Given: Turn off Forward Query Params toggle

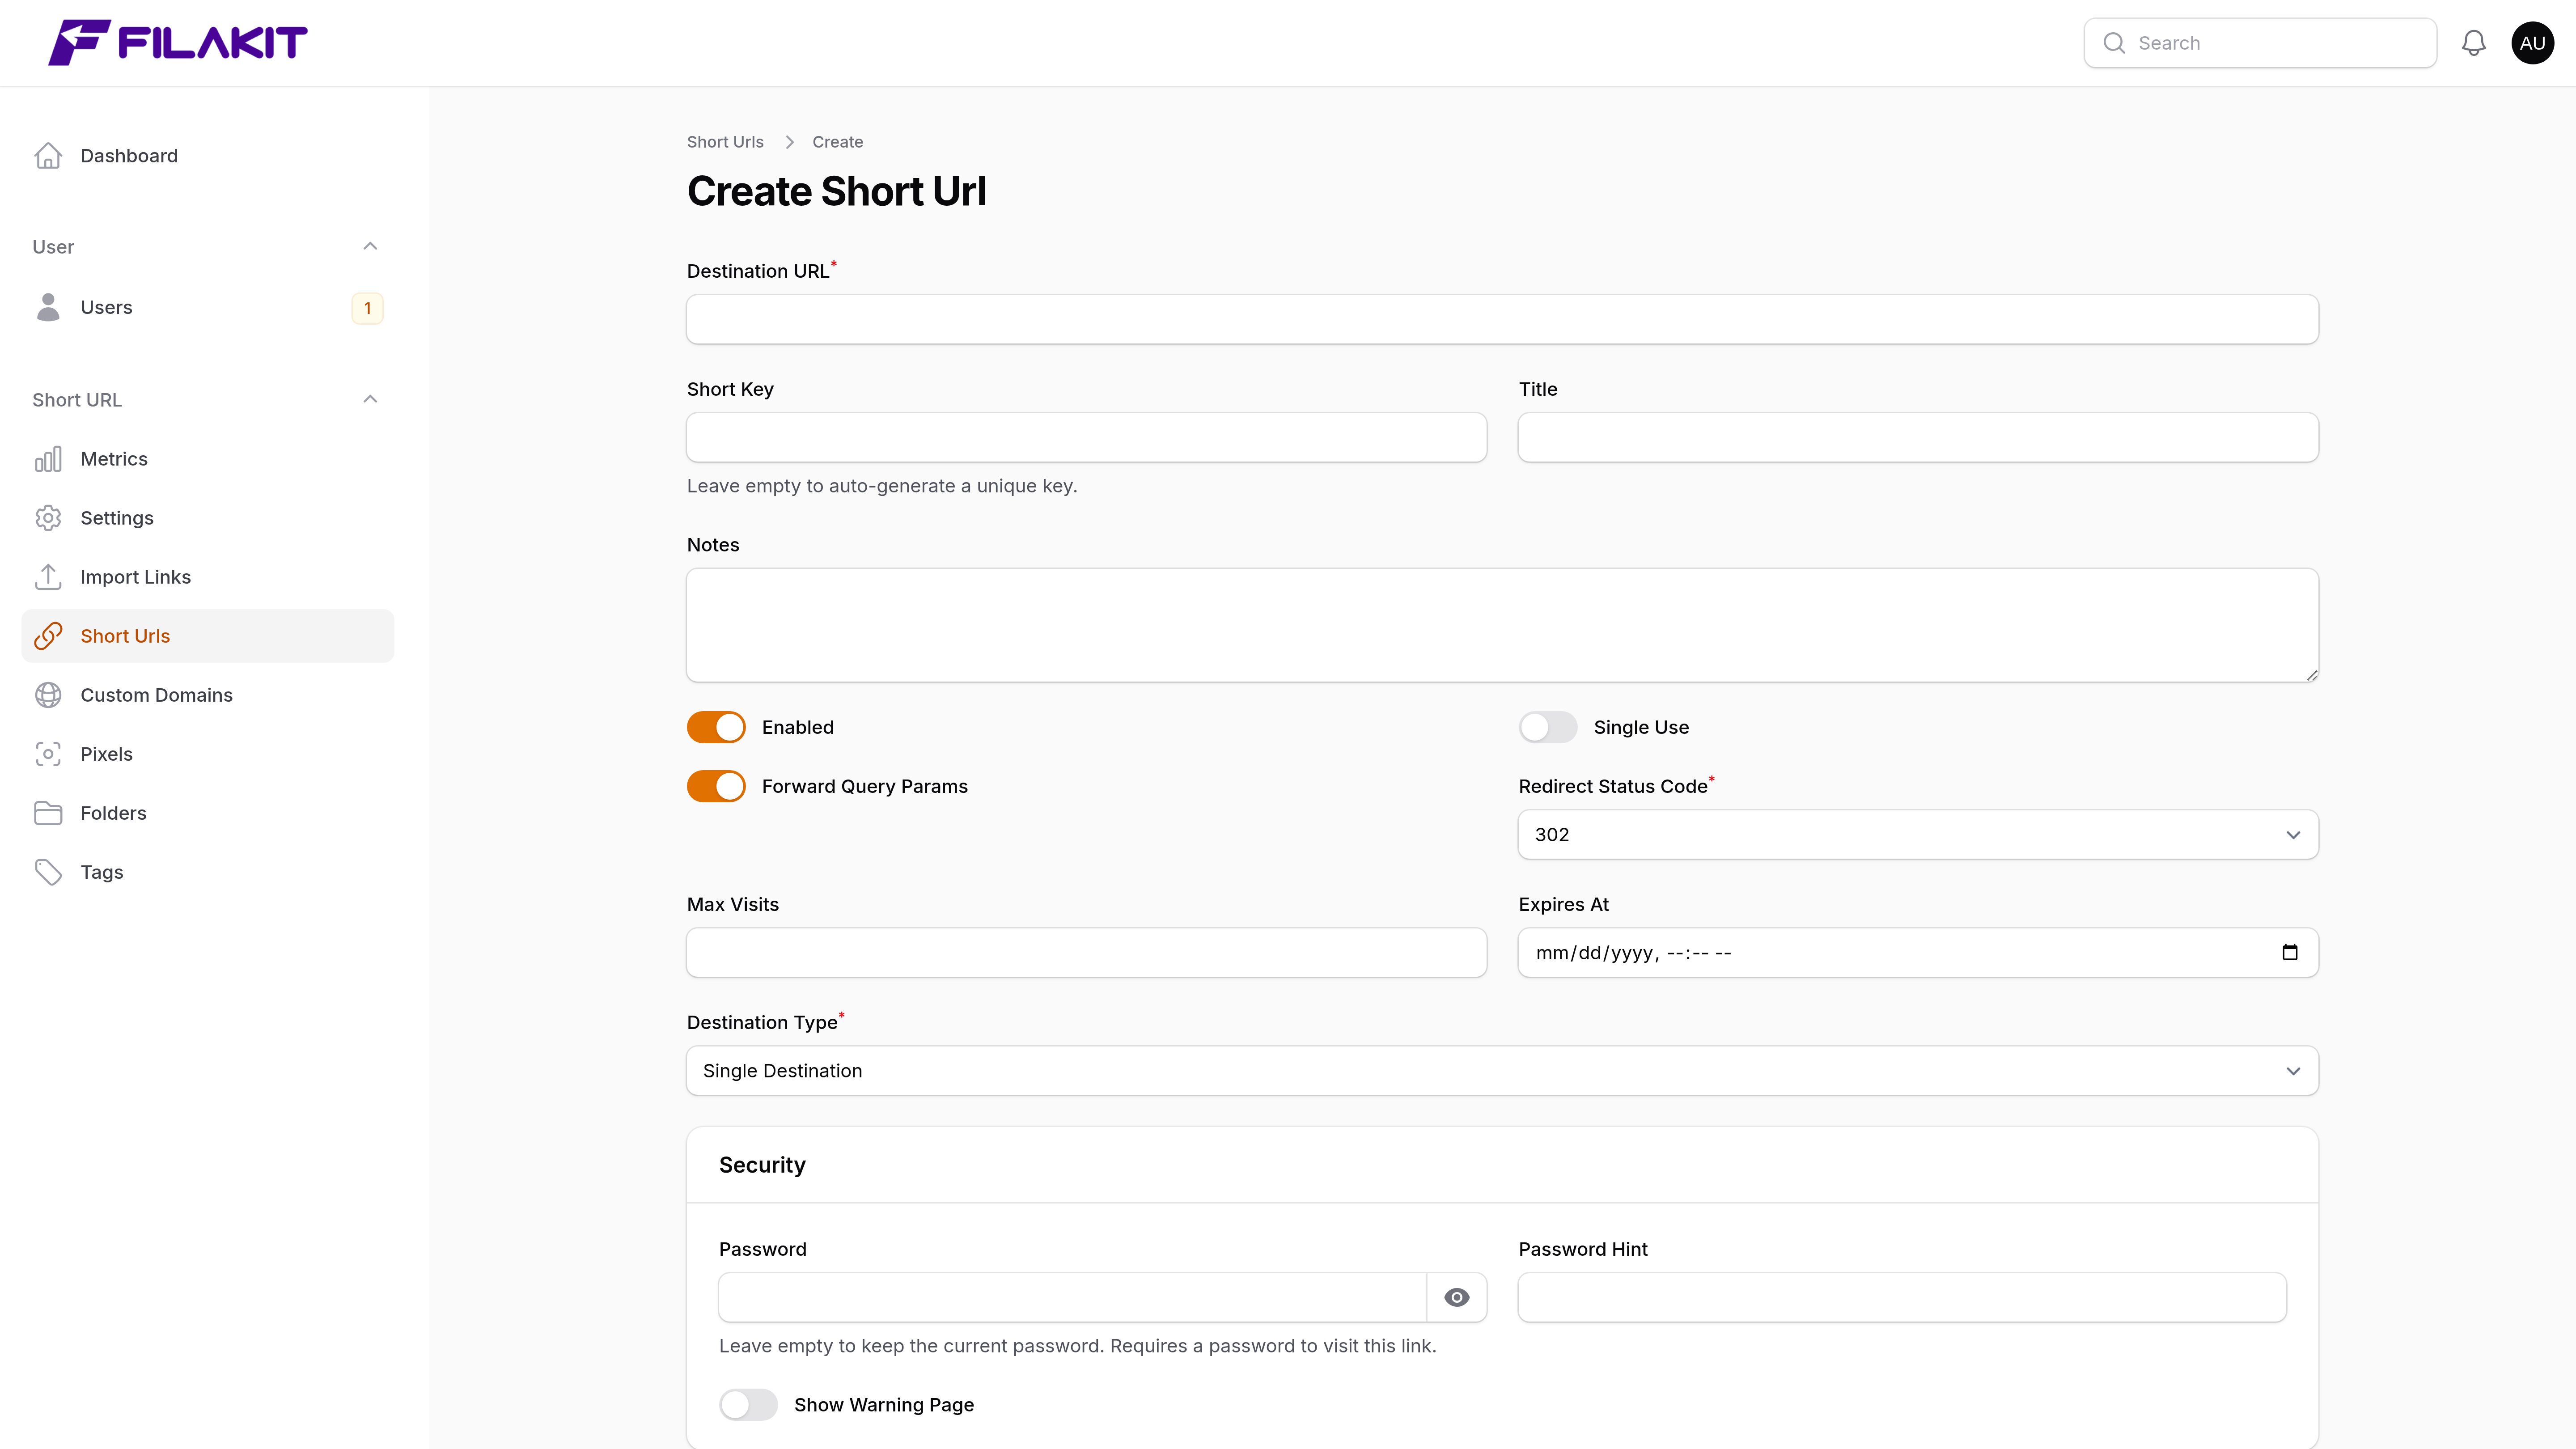Looking at the screenshot, I should [716, 786].
